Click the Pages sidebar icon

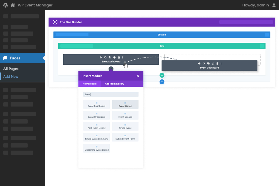coord(5,58)
